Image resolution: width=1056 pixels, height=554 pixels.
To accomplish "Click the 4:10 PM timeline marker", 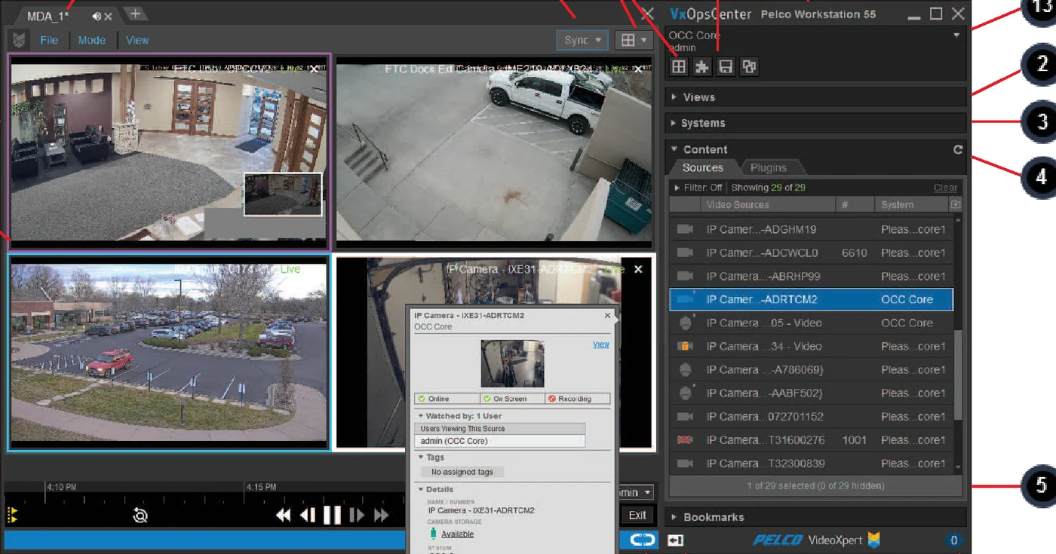I will [61, 487].
